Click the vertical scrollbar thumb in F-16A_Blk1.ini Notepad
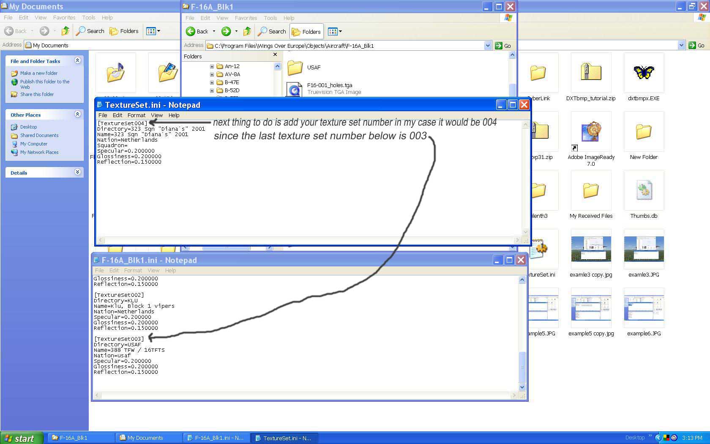The height and width of the screenshot is (444, 710). point(522,367)
